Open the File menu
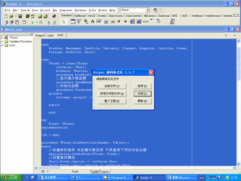This screenshot has height=181, width=241. pos(7,10)
